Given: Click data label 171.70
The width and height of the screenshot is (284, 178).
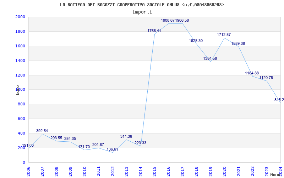Looking at the screenshot, I should point(84,147).
